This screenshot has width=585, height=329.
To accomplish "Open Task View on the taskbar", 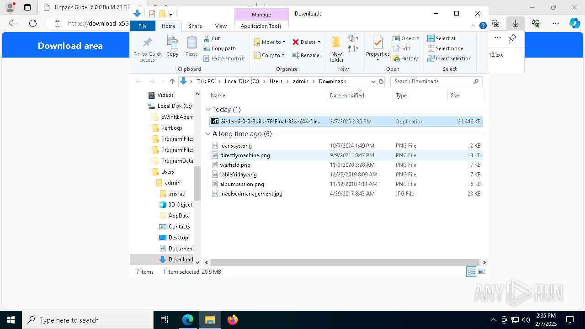I will (165, 320).
